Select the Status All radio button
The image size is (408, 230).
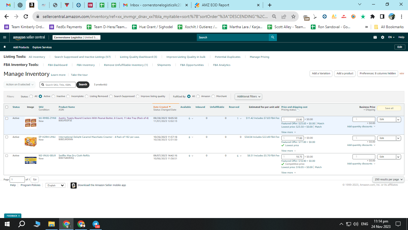31,96
